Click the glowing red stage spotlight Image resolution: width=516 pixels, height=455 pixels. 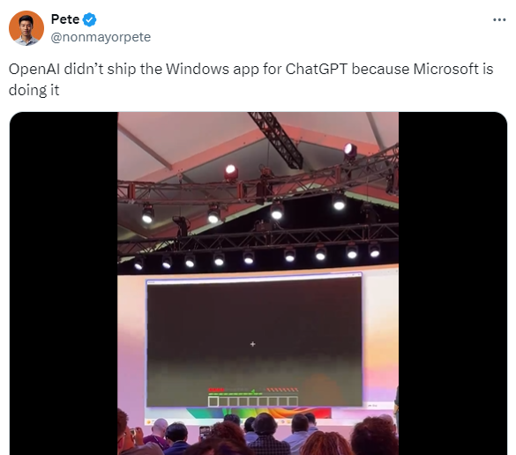[231, 172]
